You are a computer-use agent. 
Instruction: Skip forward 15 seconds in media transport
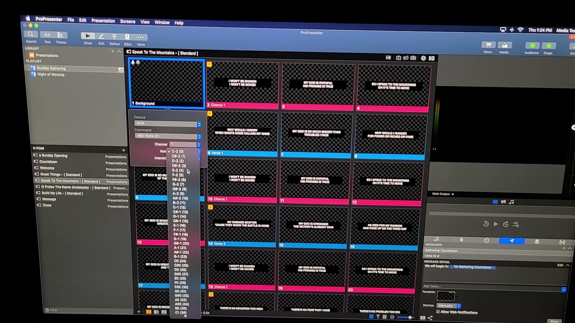(x=505, y=224)
